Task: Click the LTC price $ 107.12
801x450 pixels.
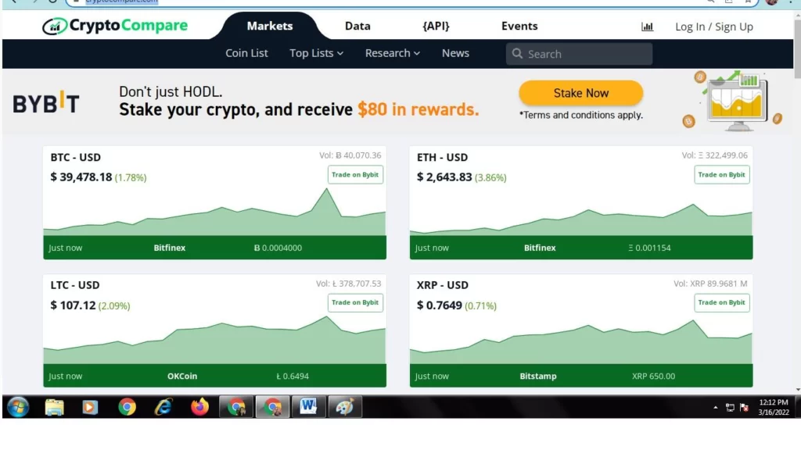Action: click(x=73, y=305)
